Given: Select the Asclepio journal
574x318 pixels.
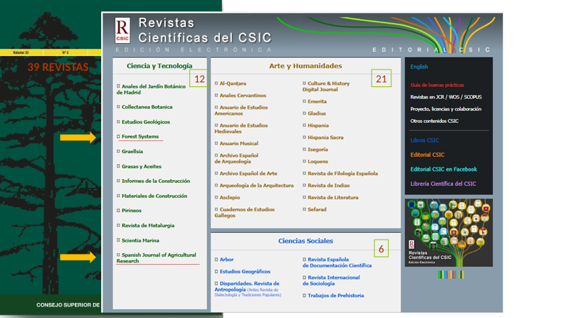Looking at the screenshot, I should tap(229, 197).
